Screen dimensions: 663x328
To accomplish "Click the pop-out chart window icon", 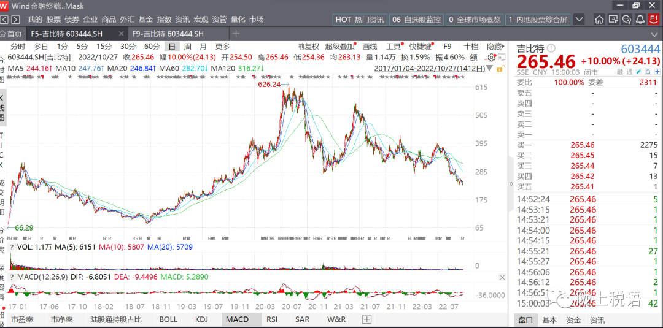I will (501, 58).
